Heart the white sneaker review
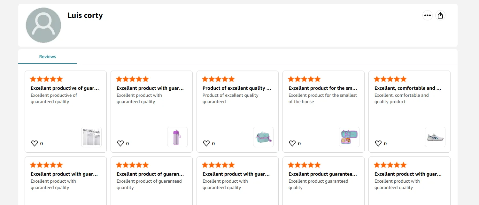Image resolution: width=479 pixels, height=205 pixels. point(378,144)
